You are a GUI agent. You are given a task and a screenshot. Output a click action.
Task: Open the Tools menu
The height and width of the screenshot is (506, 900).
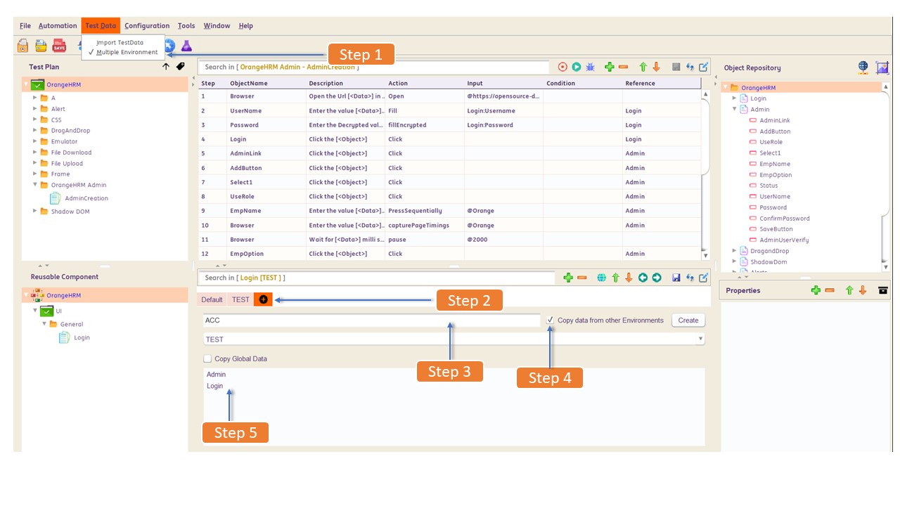(186, 25)
